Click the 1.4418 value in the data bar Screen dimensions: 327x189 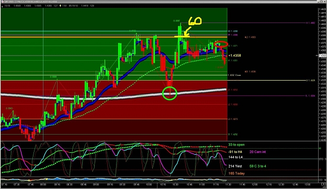pyautogui.click(x=84, y=6)
